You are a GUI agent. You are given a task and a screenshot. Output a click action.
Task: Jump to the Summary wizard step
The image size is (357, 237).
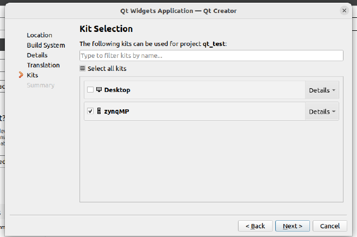point(41,85)
